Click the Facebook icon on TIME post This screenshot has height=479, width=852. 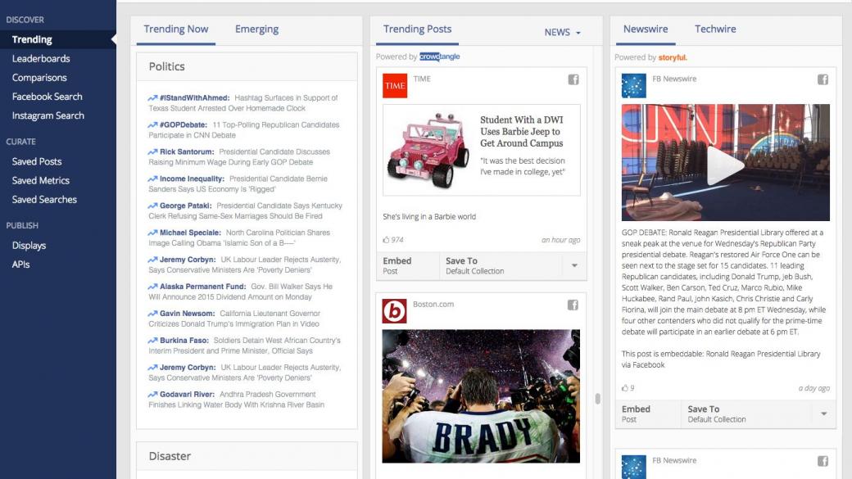(x=573, y=80)
